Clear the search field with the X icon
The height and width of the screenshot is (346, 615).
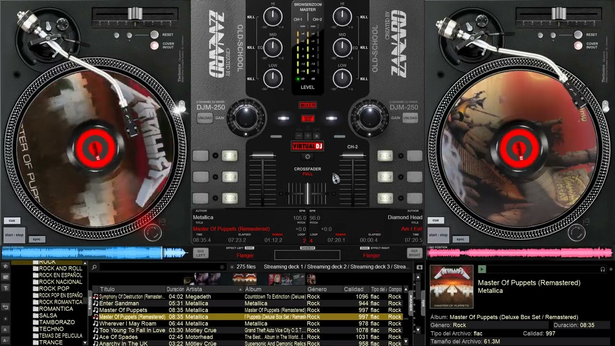click(x=222, y=267)
